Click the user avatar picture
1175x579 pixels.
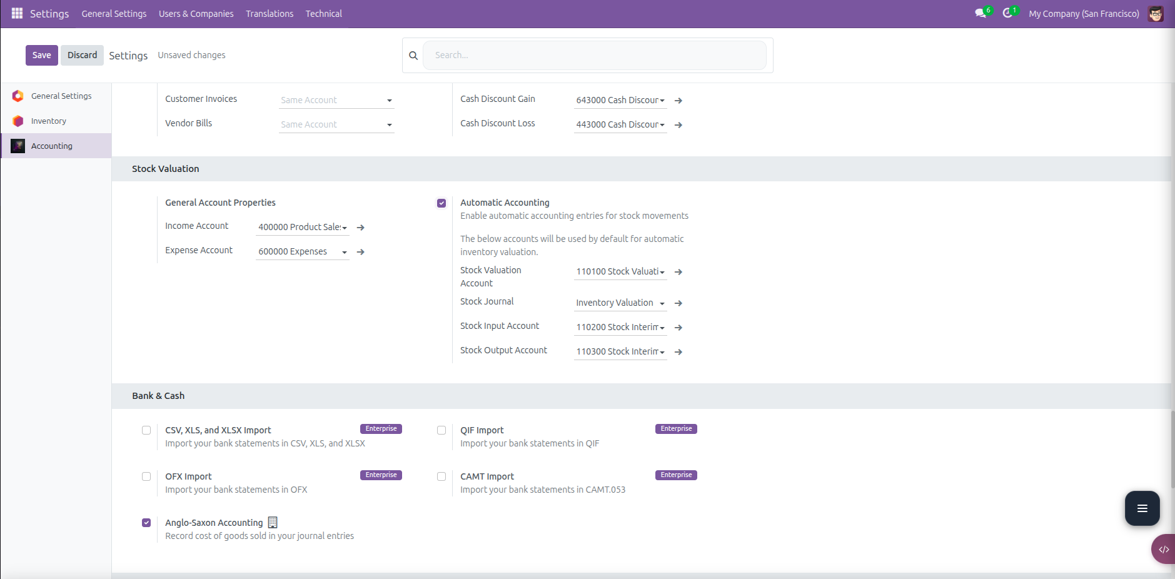[x=1156, y=14]
